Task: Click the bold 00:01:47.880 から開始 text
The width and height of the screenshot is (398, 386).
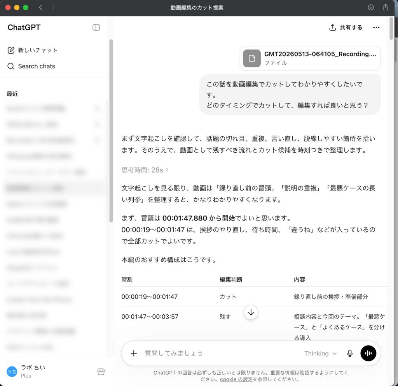Action: 199,218
